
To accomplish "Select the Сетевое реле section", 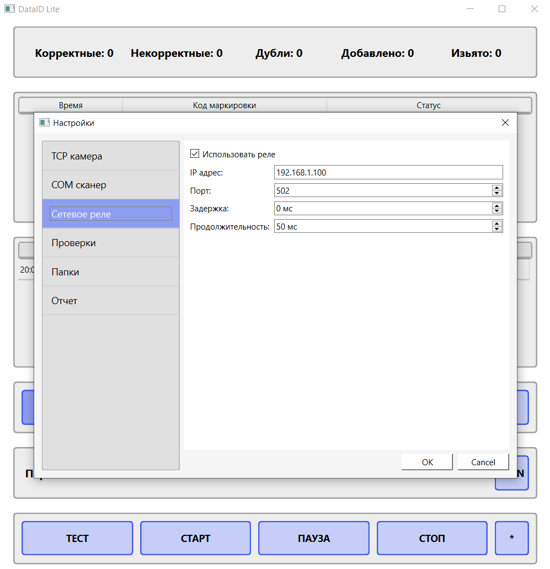I will pos(110,214).
